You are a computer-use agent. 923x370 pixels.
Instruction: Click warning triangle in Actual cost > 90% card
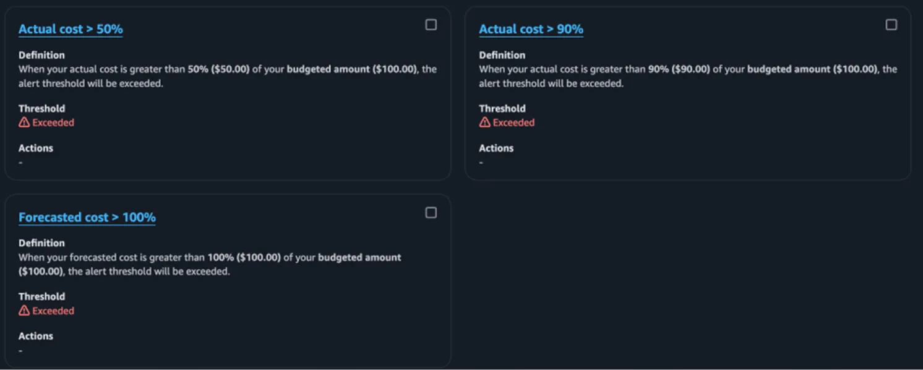point(484,123)
